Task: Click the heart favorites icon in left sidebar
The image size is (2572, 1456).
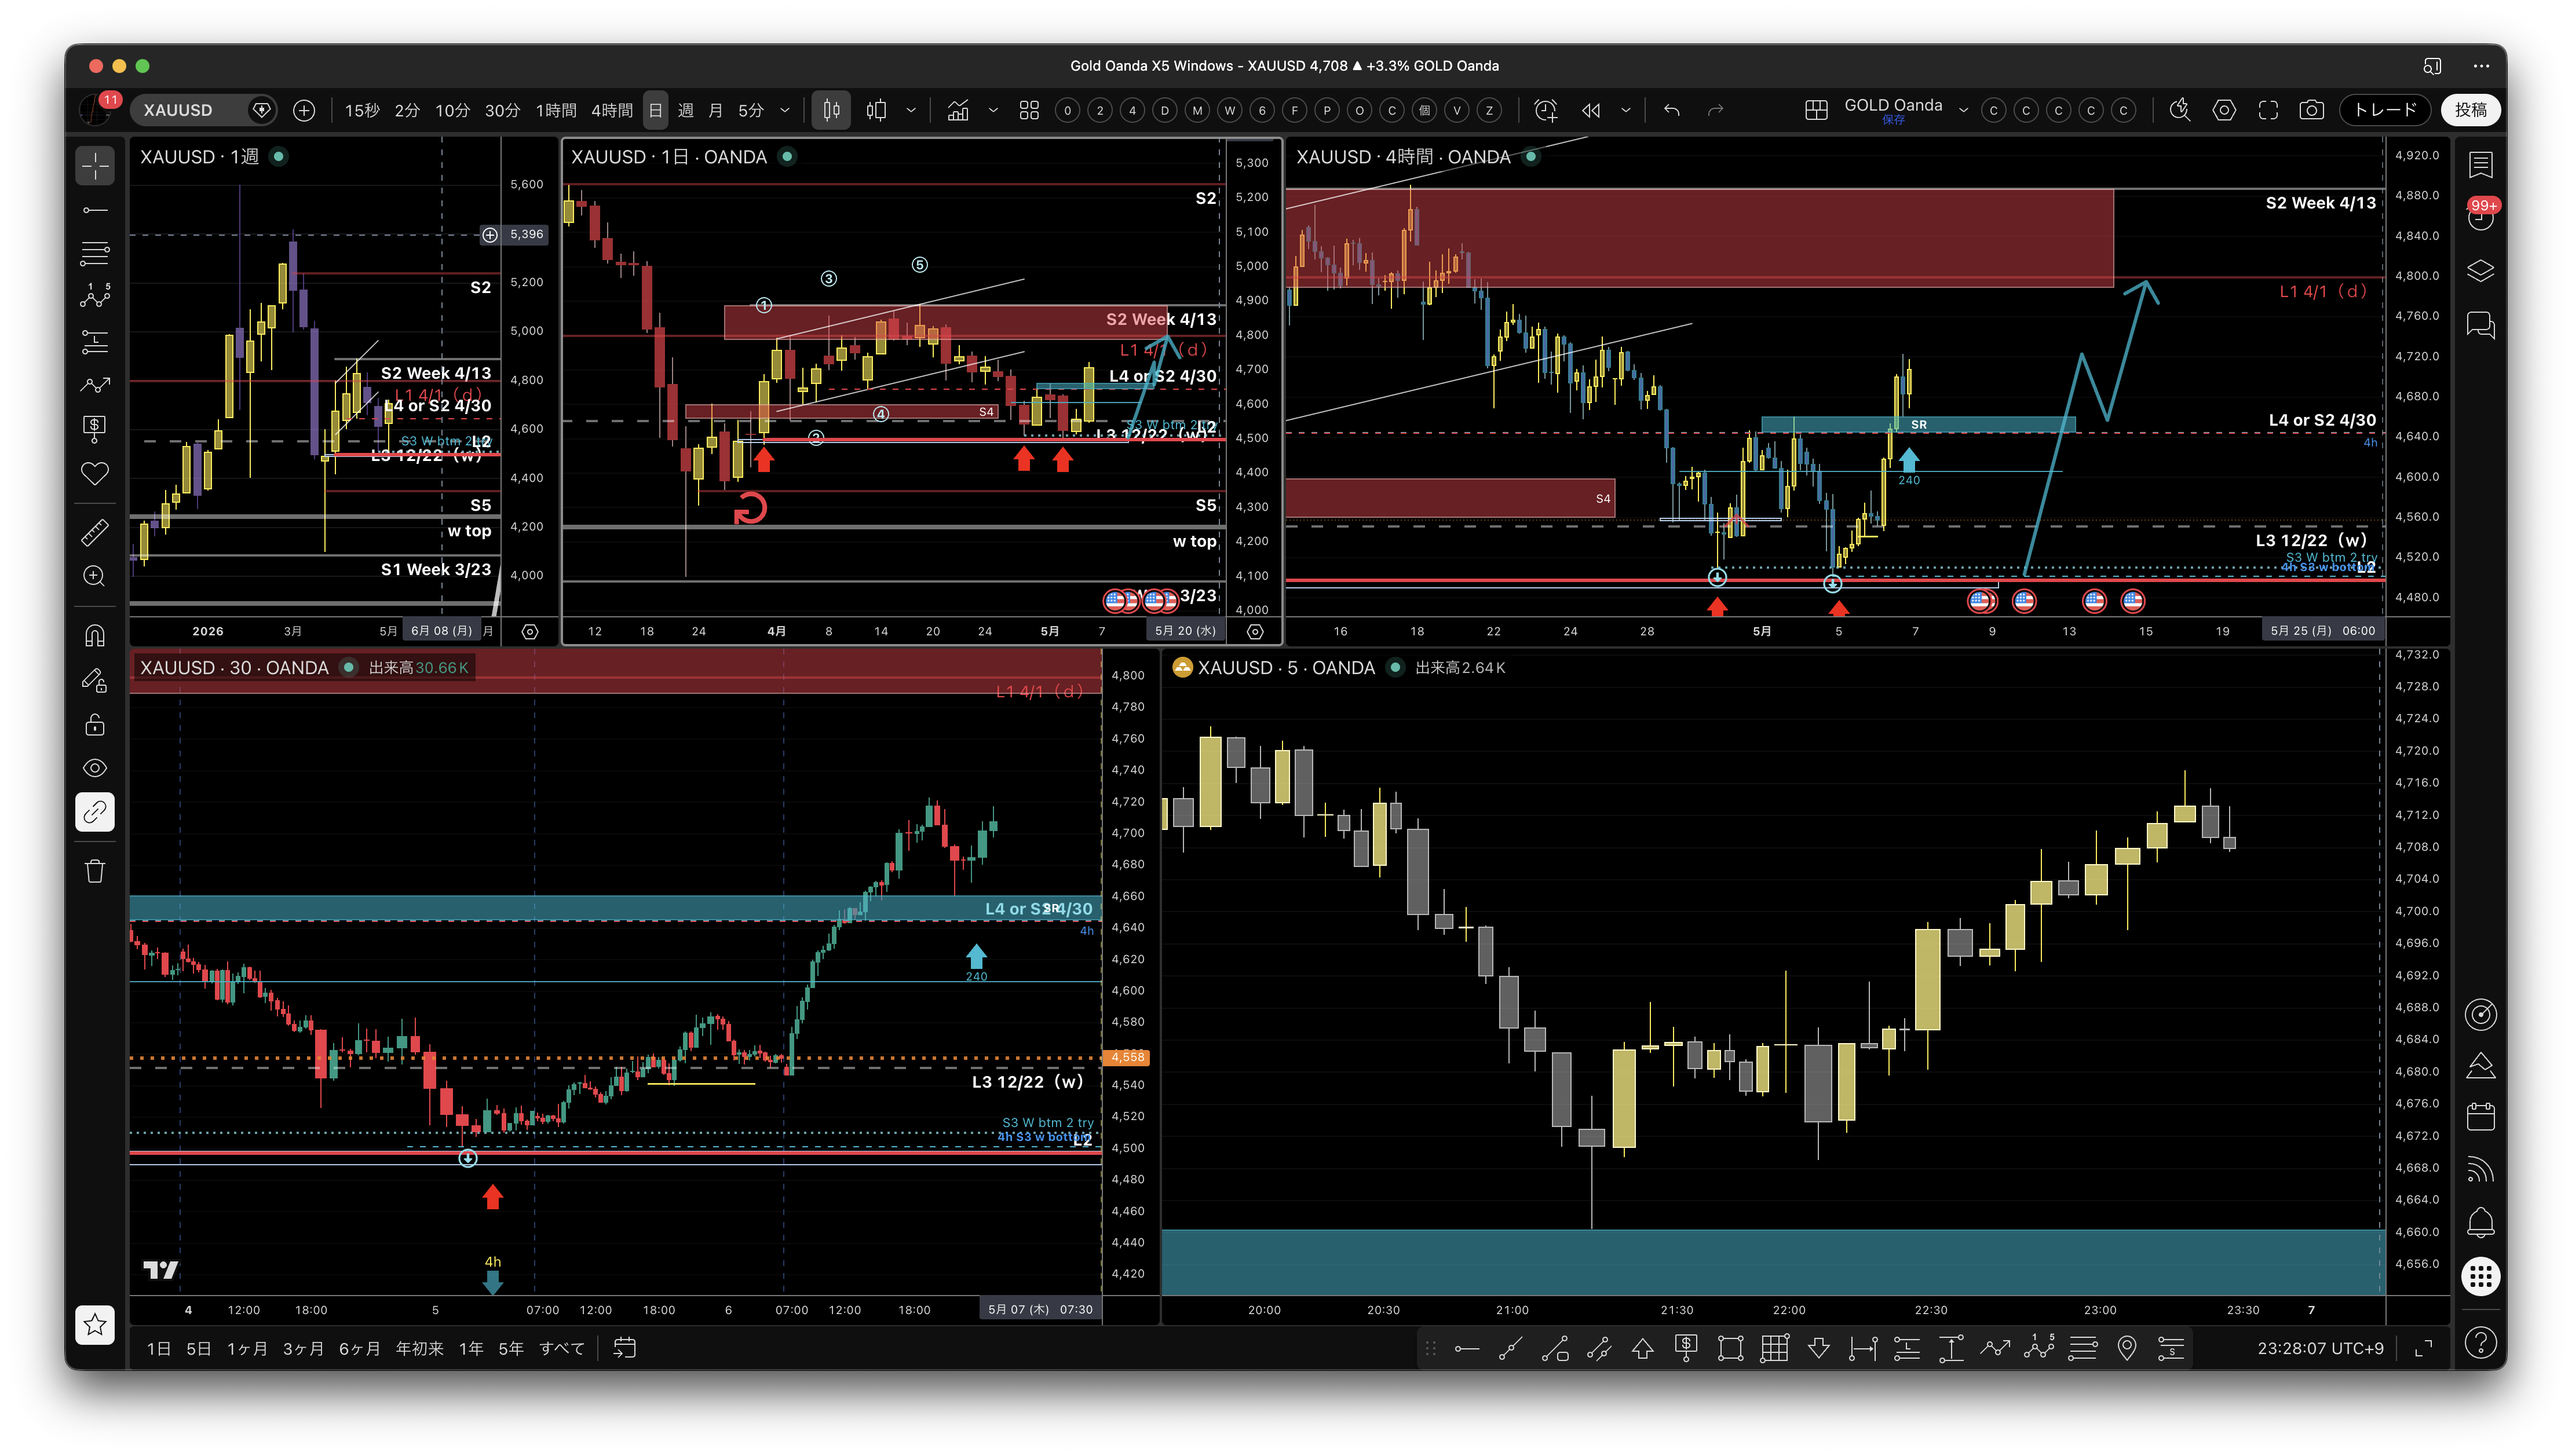Action: pos(95,473)
